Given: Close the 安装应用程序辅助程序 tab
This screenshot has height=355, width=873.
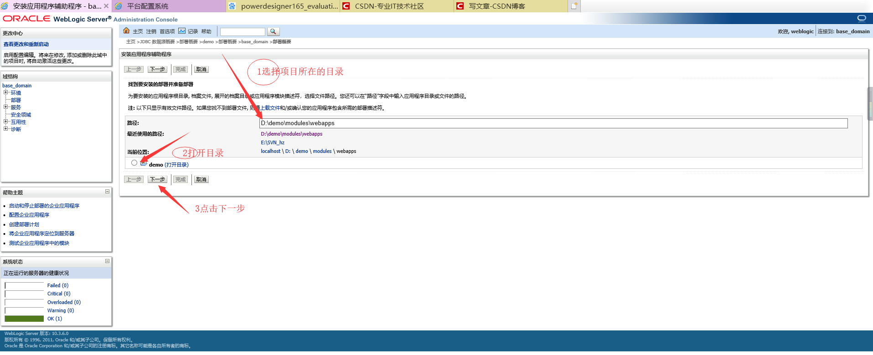Looking at the screenshot, I should tap(106, 6).
